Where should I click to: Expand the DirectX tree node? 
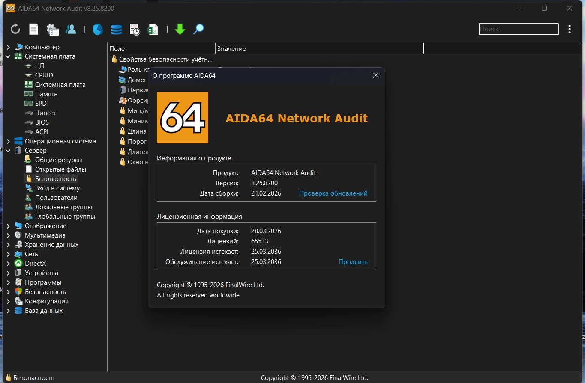8,264
